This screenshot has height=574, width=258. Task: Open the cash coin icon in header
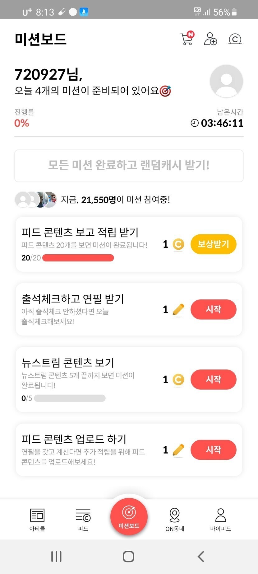click(x=235, y=39)
